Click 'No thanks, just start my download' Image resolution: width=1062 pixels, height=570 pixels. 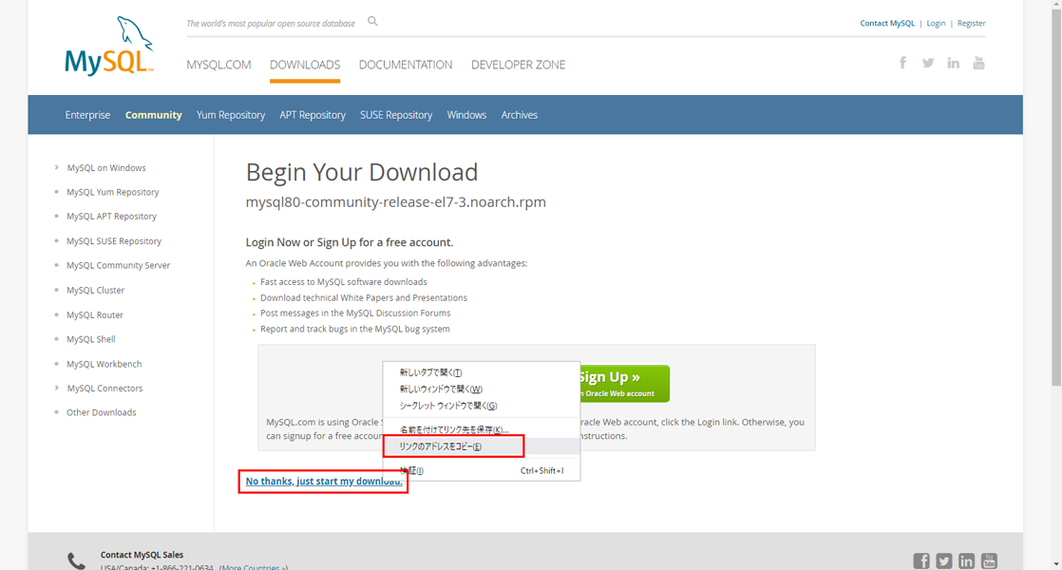click(x=324, y=482)
